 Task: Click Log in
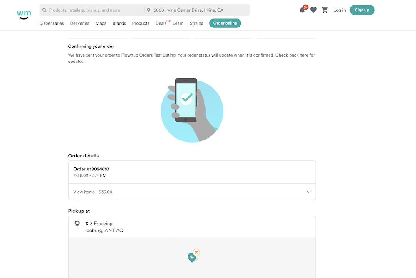coord(339,10)
